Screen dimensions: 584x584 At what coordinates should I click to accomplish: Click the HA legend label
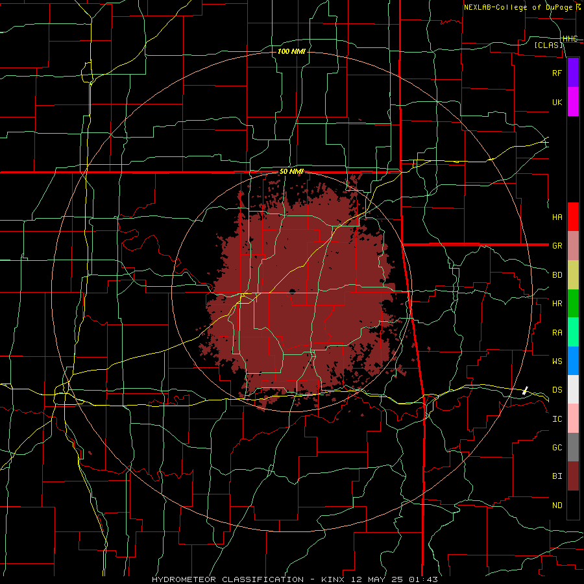coord(557,217)
